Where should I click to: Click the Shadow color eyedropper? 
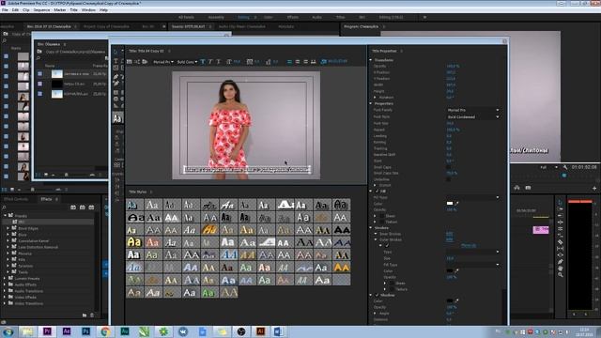456,301
